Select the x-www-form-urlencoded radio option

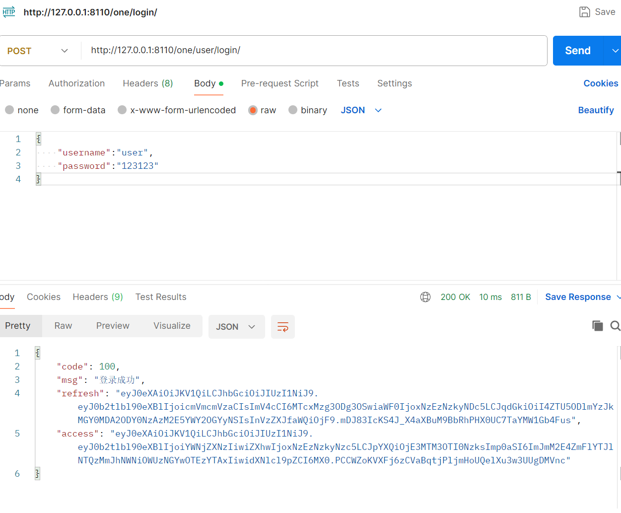(x=122, y=110)
